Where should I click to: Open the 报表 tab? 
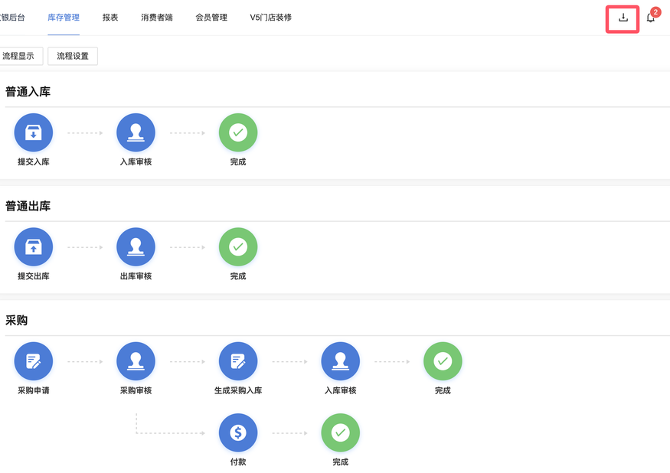coord(110,18)
